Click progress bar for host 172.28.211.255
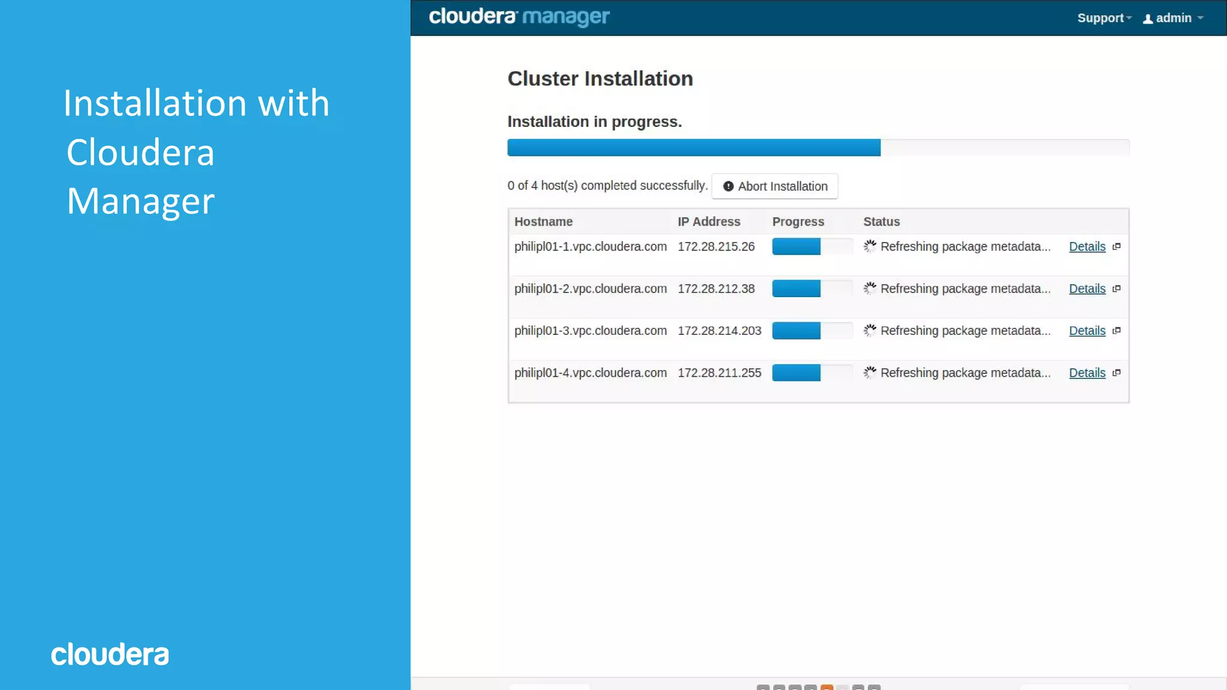1227x690 pixels. point(812,372)
